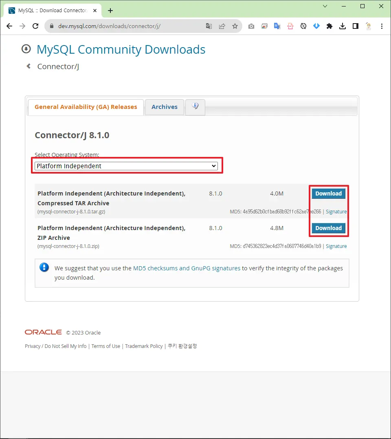Bookmark this page with the star
This screenshot has width=391, height=439.
point(235,26)
